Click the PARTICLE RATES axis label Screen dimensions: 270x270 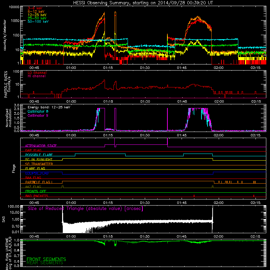[7, 84]
